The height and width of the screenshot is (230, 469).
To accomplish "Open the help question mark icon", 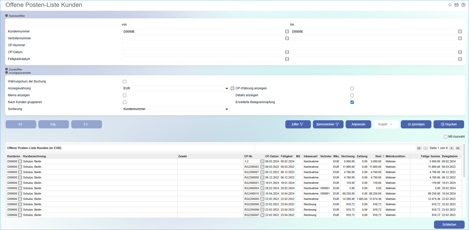I will point(463,5).
